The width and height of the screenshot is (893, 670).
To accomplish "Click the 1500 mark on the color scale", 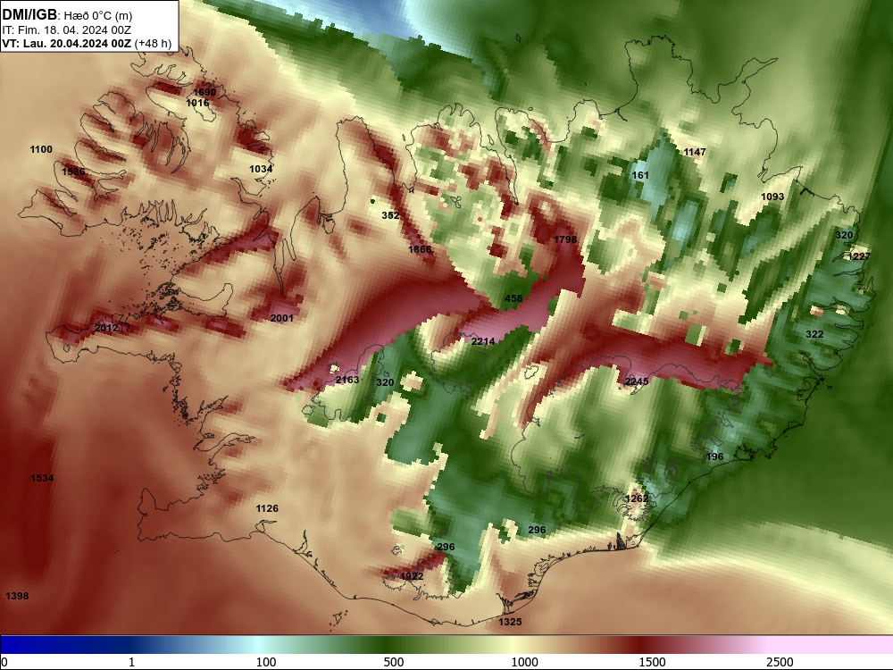I will 652,662.
